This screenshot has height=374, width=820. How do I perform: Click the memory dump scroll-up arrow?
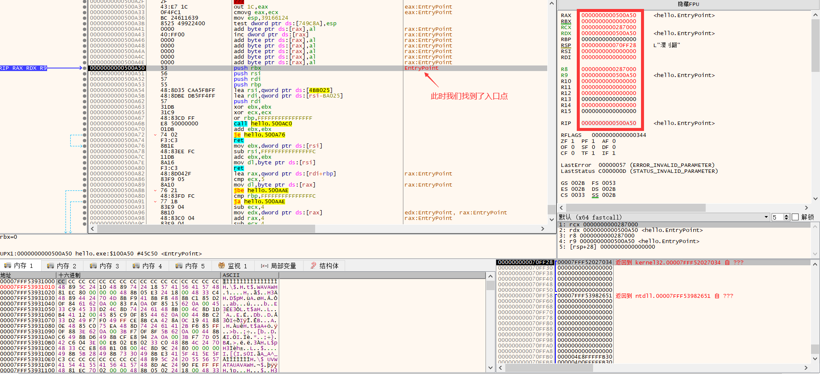pyautogui.click(x=491, y=276)
